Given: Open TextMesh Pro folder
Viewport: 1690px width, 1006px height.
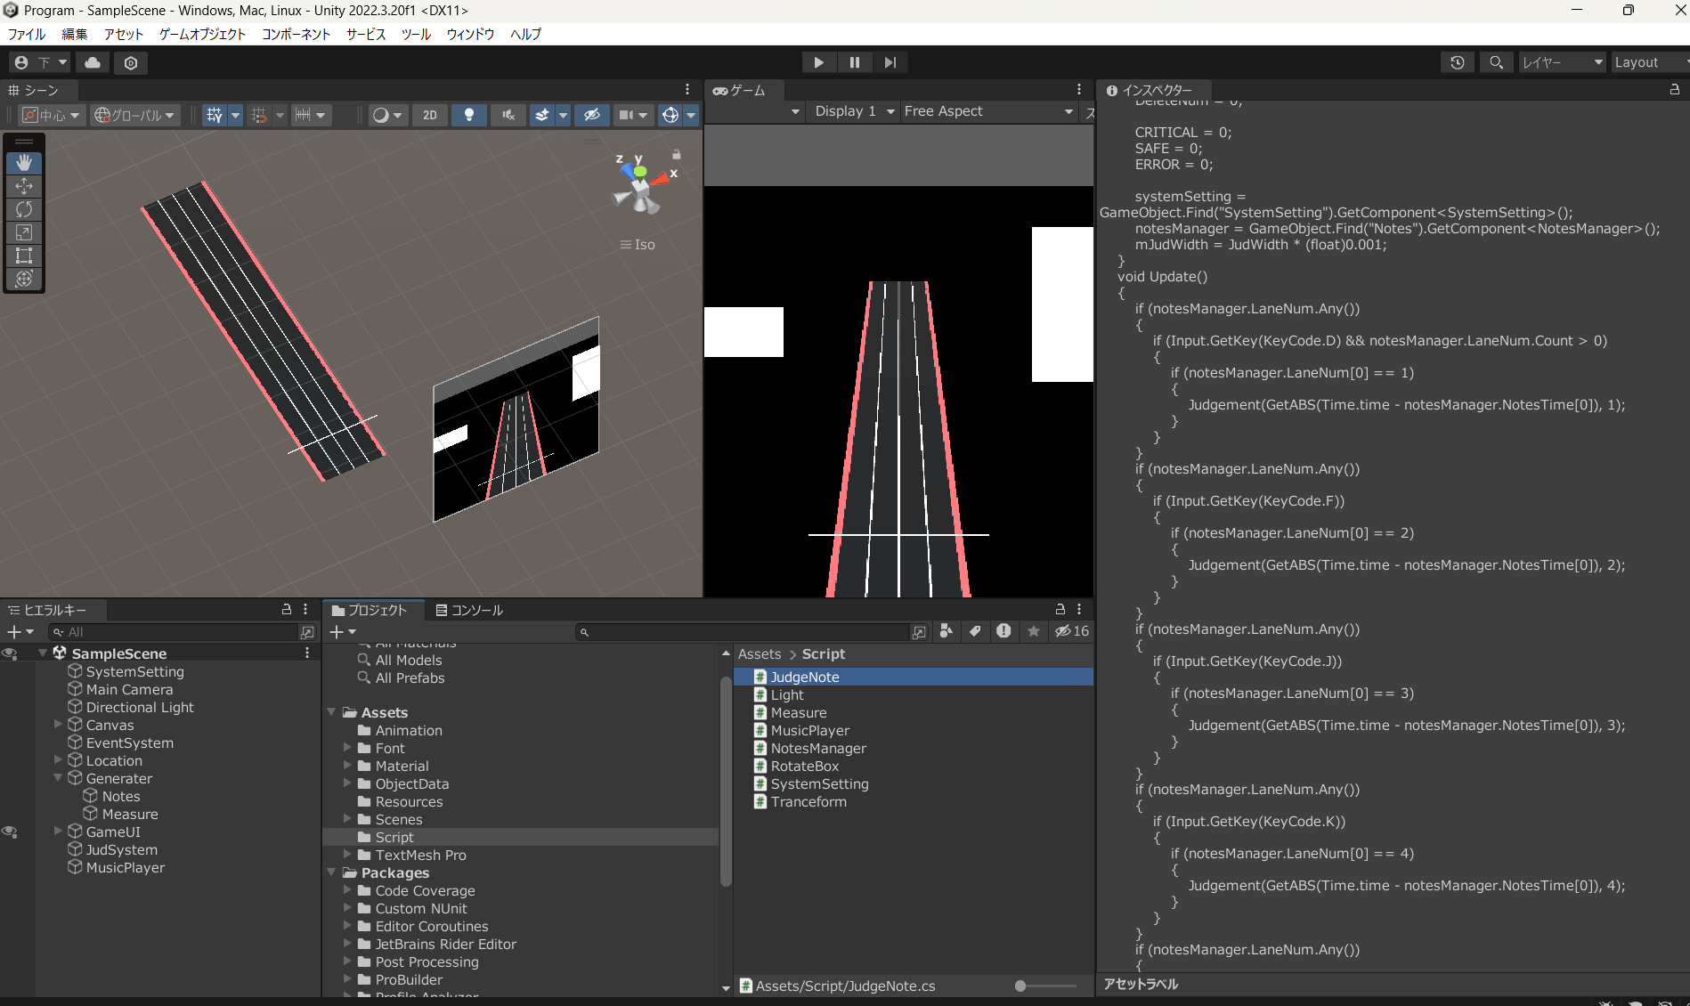Looking at the screenshot, I should pos(420,855).
